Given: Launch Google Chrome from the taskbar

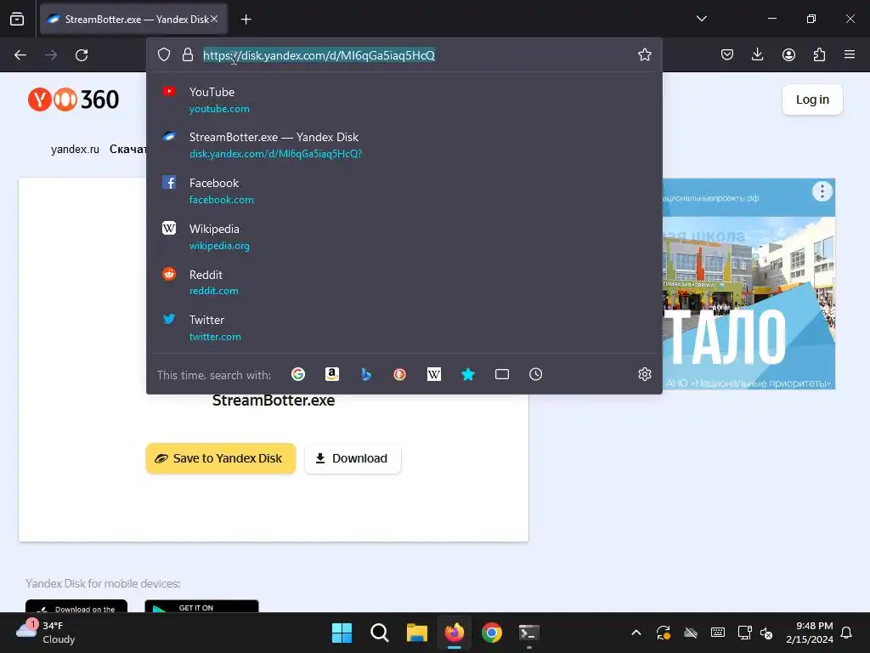Looking at the screenshot, I should tap(492, 633).
